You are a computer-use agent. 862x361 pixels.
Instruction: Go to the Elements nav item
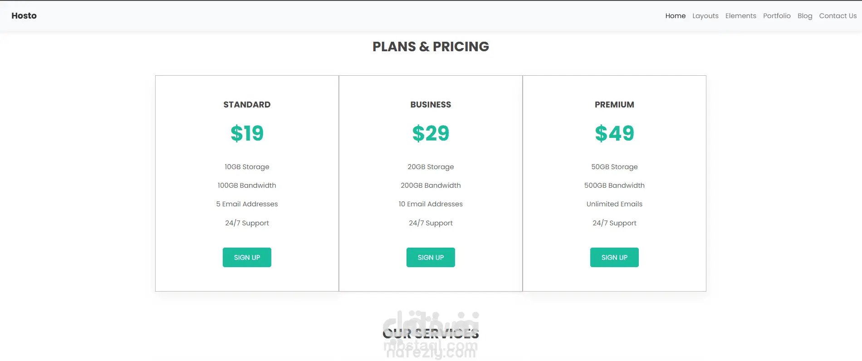point(740,16)
